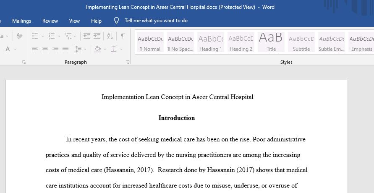Click the Font Color letter A icon
The height and width of the screenshot is (193, 374).
tap(8, 49)
